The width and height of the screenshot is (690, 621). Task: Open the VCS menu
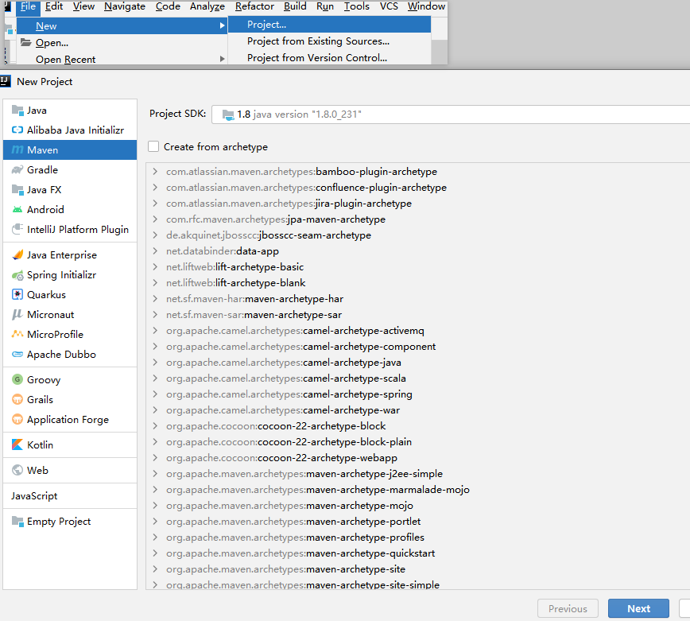point(389,6)
